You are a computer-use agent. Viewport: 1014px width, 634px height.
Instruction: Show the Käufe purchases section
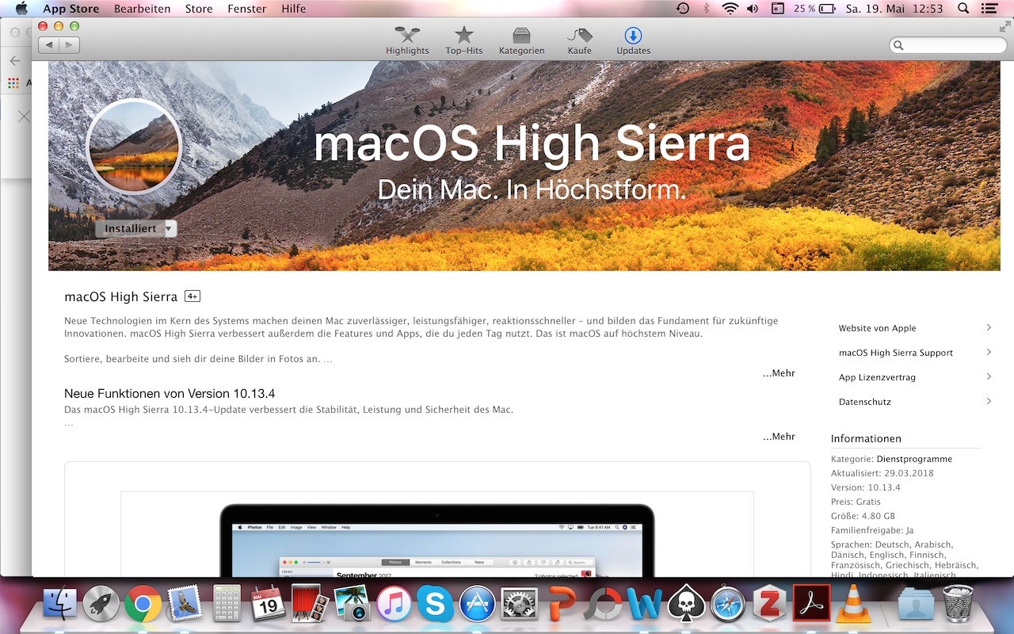(580, 40)
